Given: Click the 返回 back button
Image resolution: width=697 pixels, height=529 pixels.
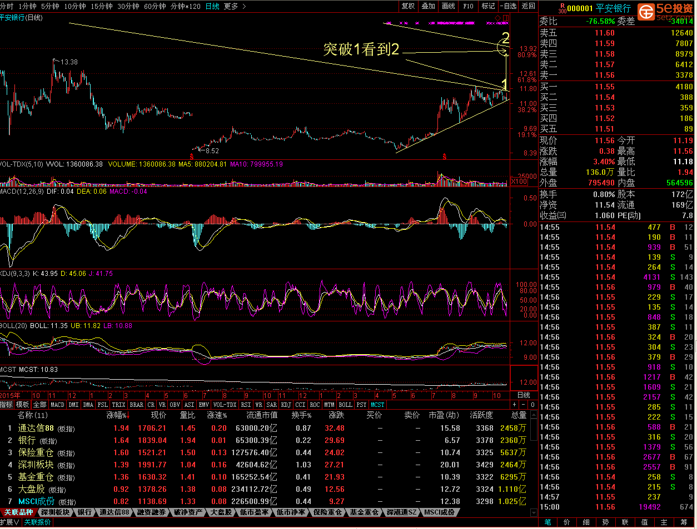Looking at the screenshot, I should pyautogui.click(x=529, y=6).
